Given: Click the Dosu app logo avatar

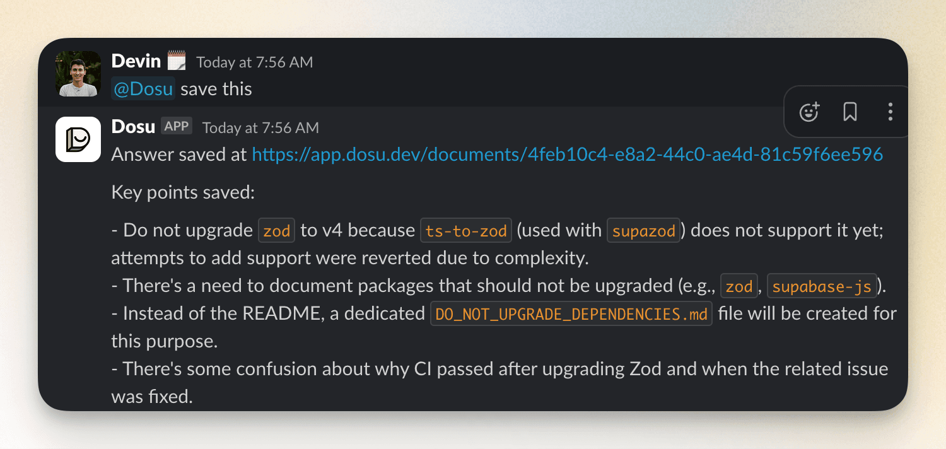Looking at the screenshot, I should pyautogui.click(x=78, y=139).
